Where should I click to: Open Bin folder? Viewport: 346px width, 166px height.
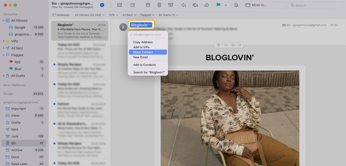pyautogui.click(x=24, y=143)
